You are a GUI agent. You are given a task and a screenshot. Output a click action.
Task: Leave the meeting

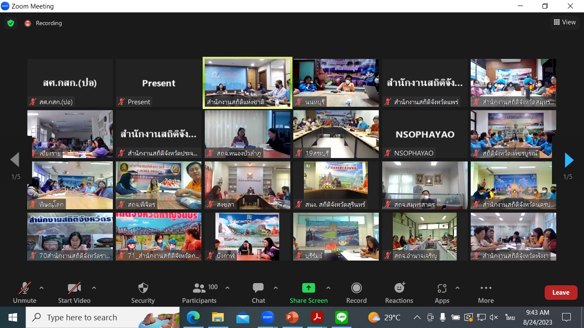coord(560,293)
